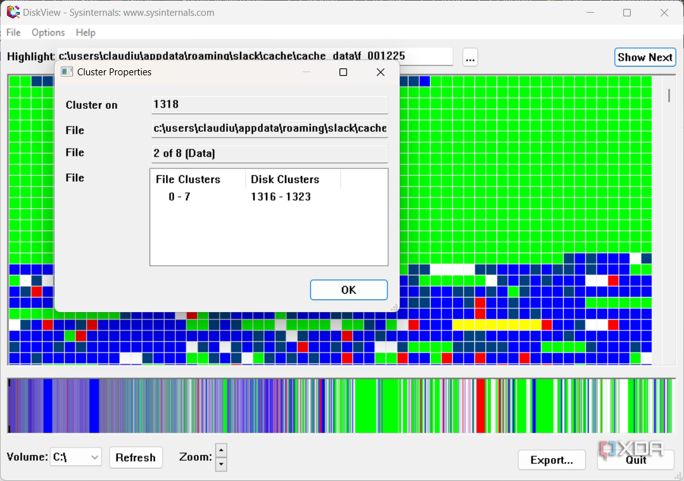The image size is (684, 481).
Task: Minimize the DiskView window
Action: (x=590, y=13)
